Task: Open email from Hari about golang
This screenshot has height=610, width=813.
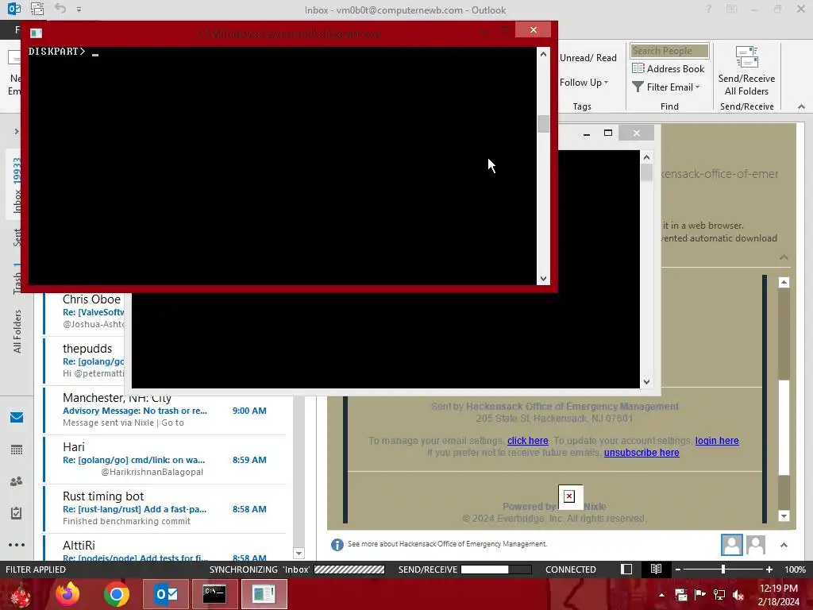Action: click(165, 459)
